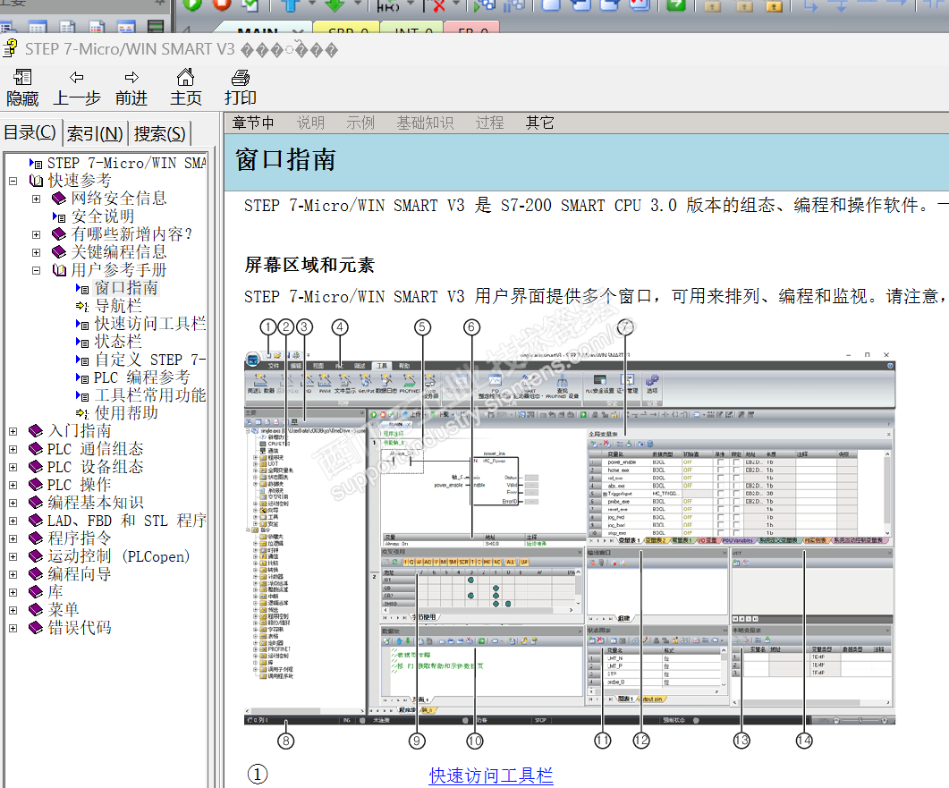Click the page icon beside 状态栏
The width and height of the screenshot is (949, 788).
click(82, 342)
